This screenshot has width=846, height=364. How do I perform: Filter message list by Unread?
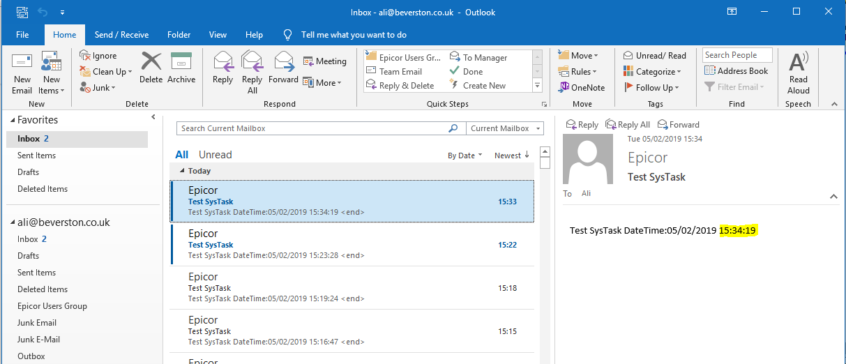(x=215, y=155)
